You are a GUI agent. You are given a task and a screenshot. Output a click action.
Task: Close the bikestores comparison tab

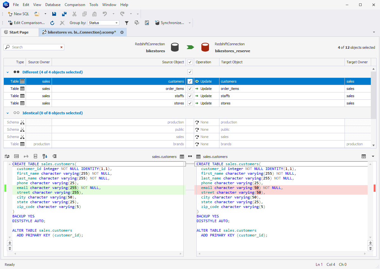point(122,32)
